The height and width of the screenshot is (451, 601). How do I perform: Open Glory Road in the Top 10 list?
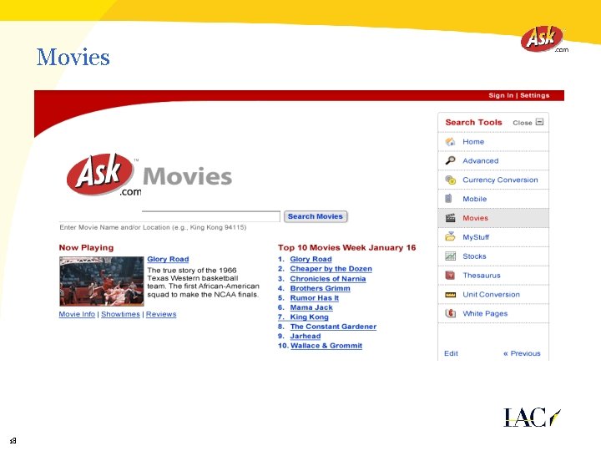point(311,259)
